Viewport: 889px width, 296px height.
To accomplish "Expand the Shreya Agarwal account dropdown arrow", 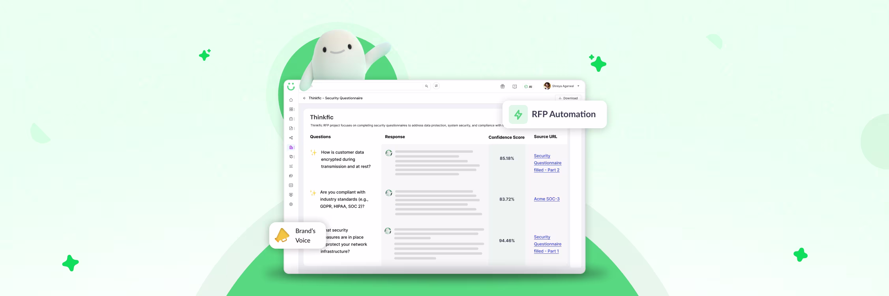I will coord(578,86).
